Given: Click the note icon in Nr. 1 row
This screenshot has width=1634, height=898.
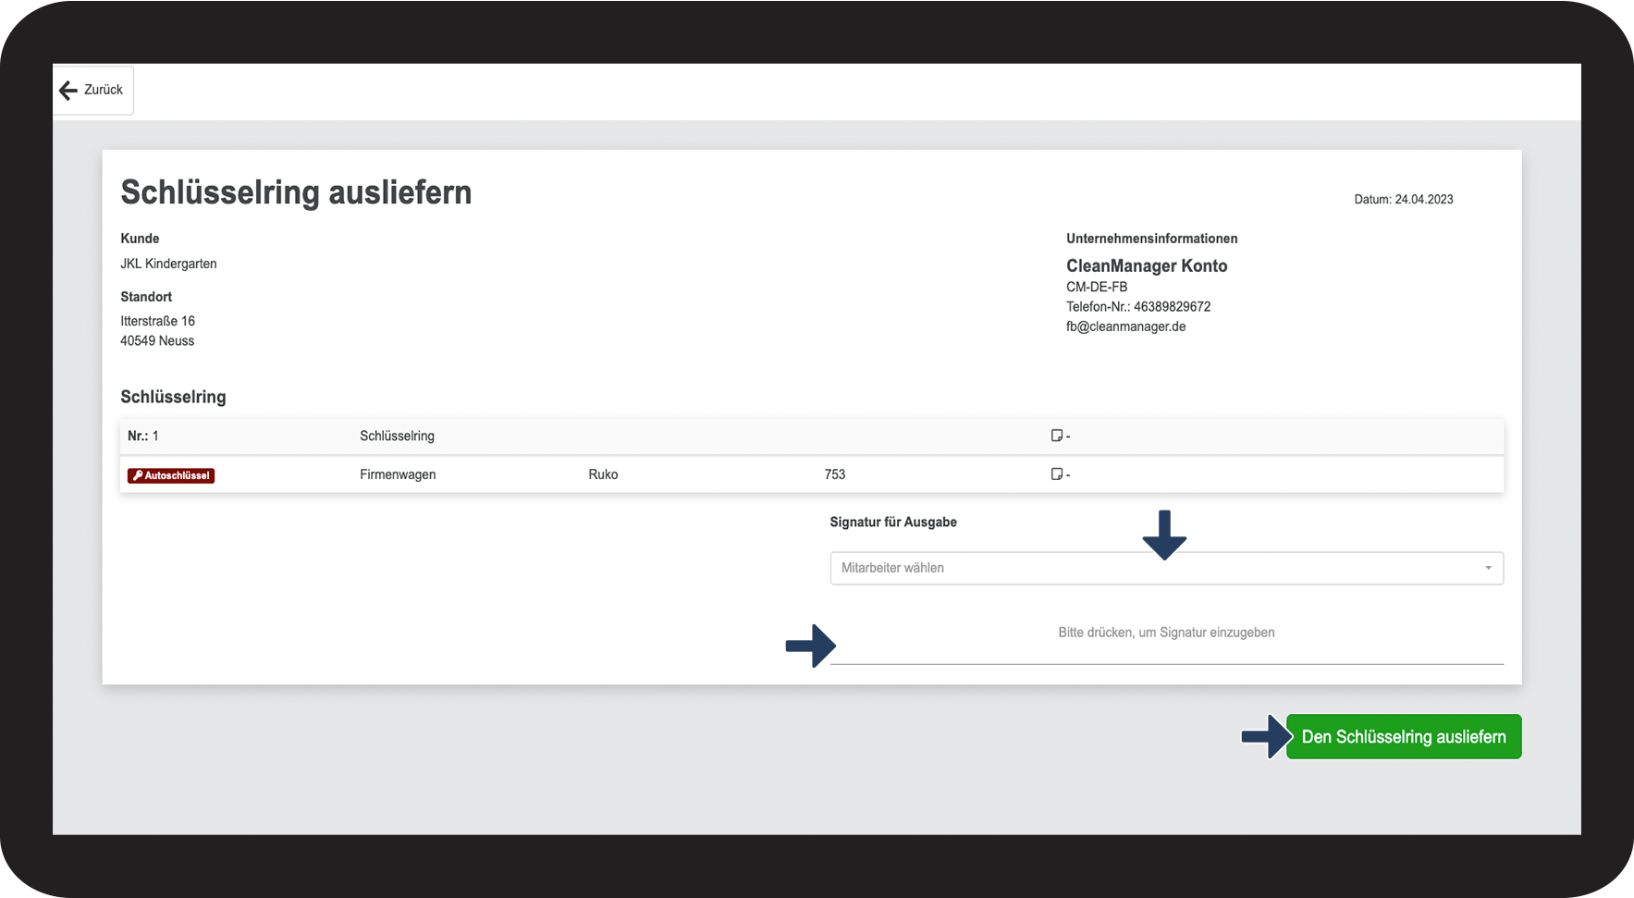Looking at the screenshot, I should tap(1056, 436).
